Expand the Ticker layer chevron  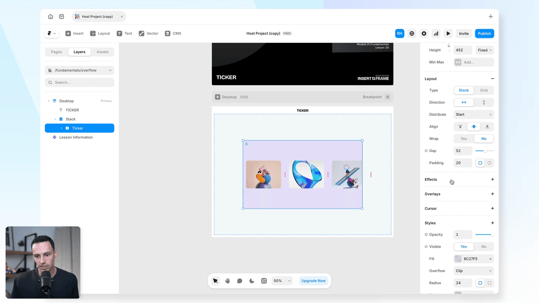point(61,128)
